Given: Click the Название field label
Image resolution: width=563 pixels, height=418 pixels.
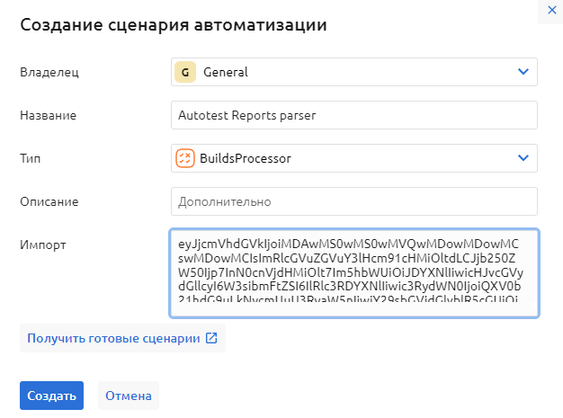Looking at the screenshot, I should tap(48, 115).
